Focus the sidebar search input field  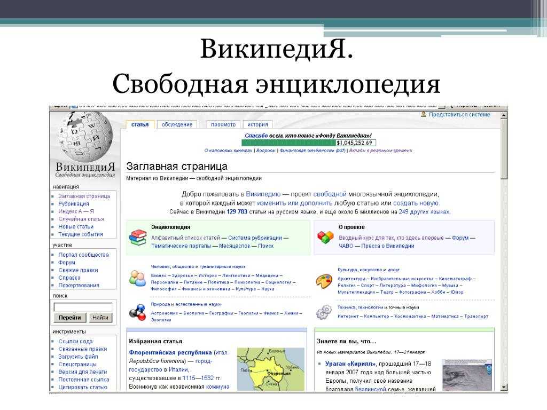(x=83, y=307)
